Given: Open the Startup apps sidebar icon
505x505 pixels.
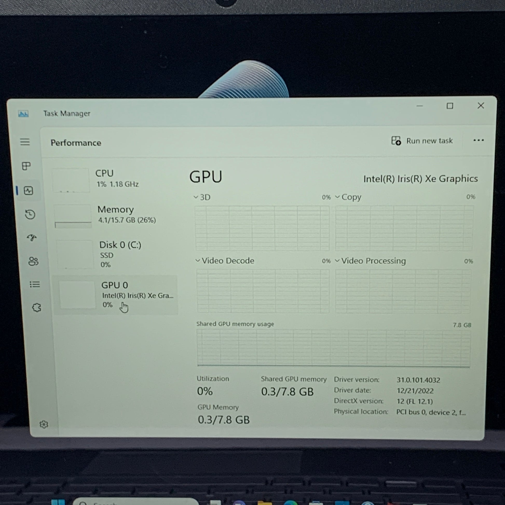Looking at the screenshot, I should coord(32,237).
